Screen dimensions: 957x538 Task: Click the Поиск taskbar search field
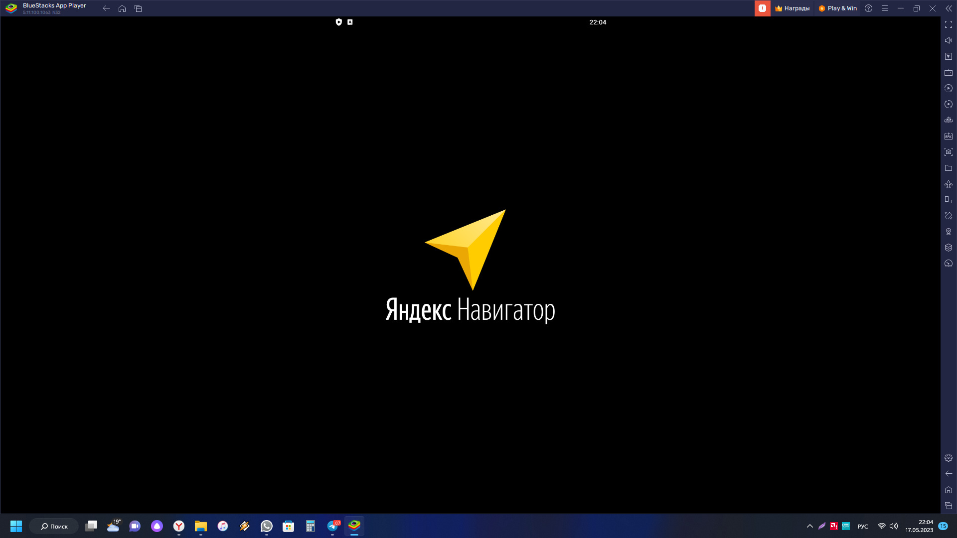[54, 526]
